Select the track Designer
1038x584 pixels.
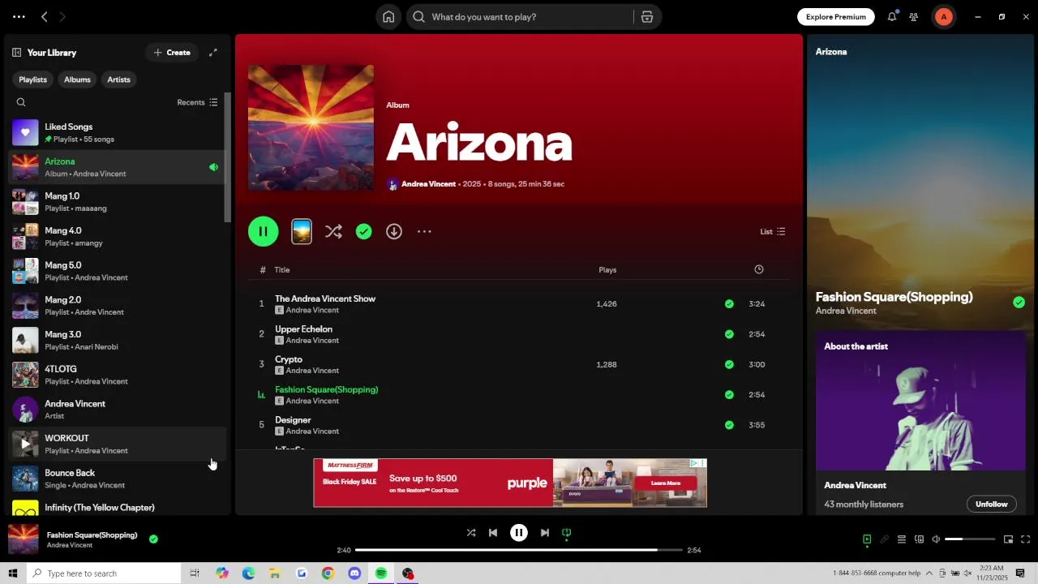[293, 420]
